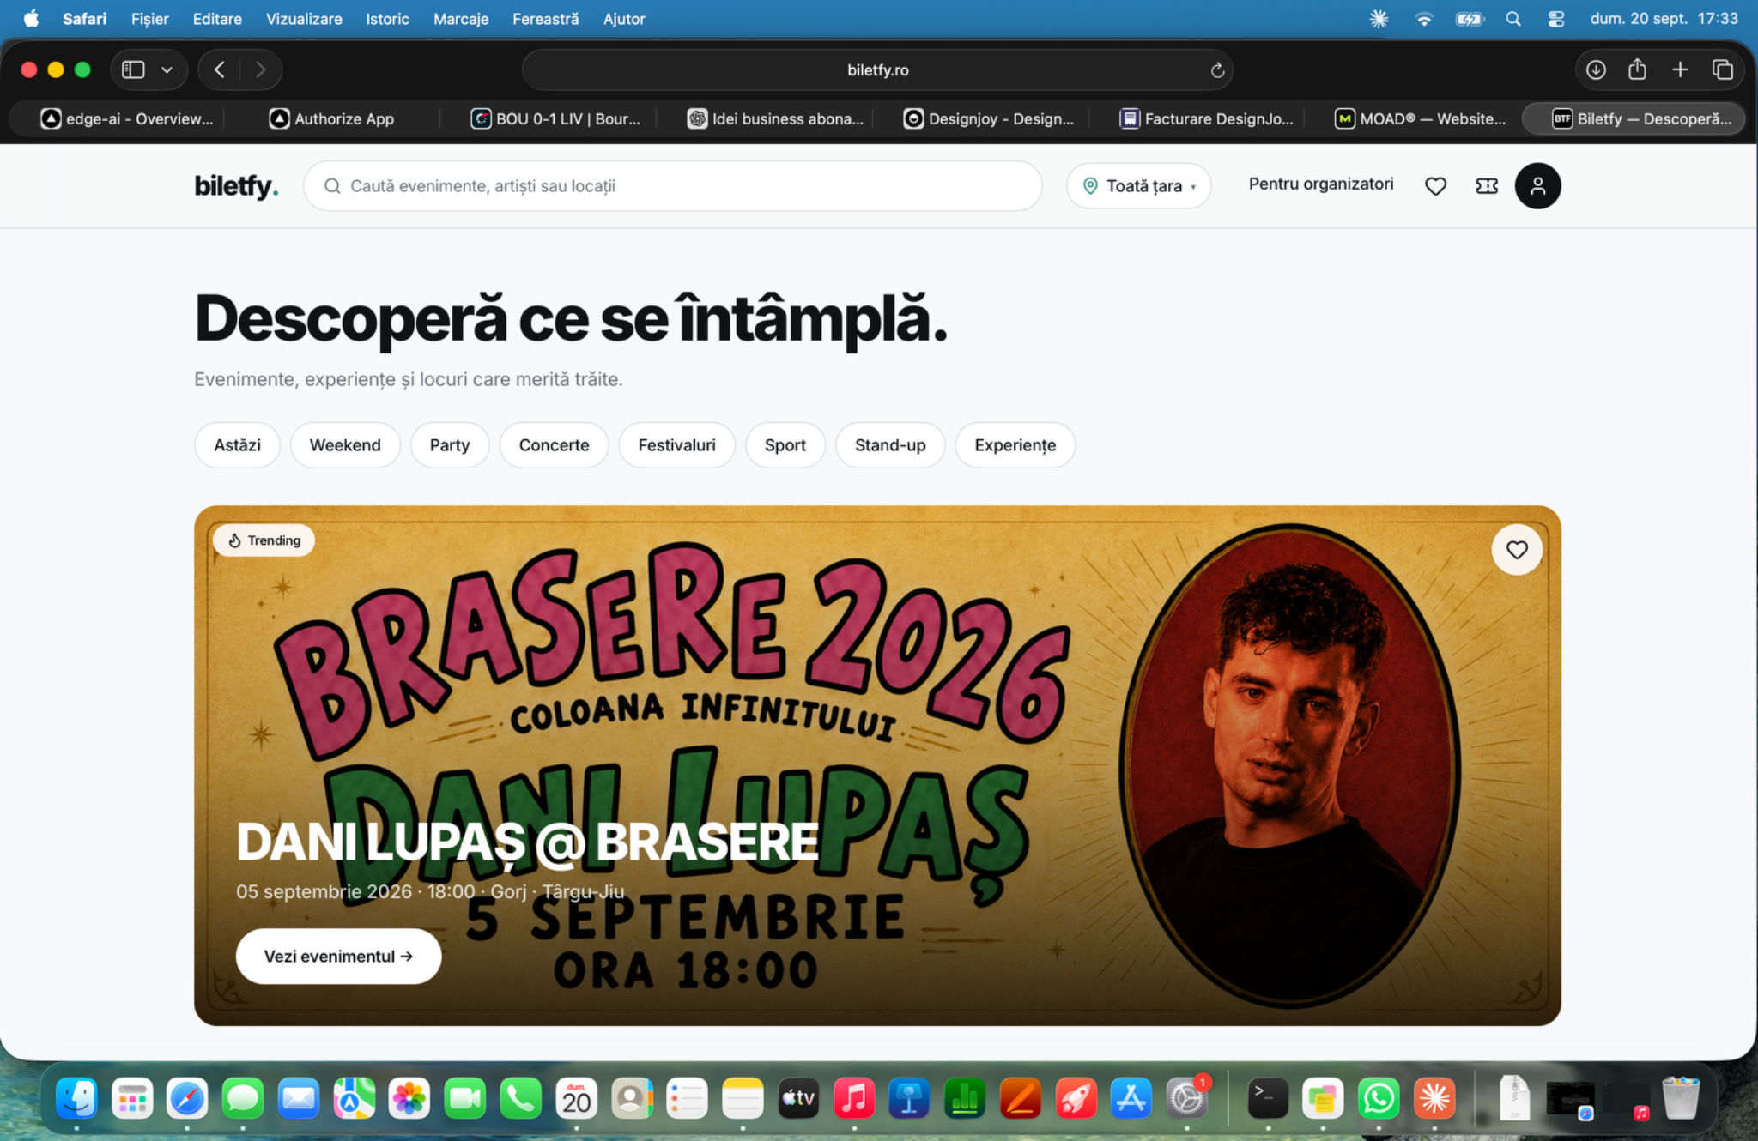Image resolution: width=1758 pixels, height=1141 pixels.
Task: Select the Concerte category chip
Action: (x=554, y=445)
